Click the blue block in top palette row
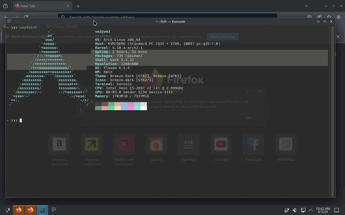345x215 pixels. click(124, 104)
